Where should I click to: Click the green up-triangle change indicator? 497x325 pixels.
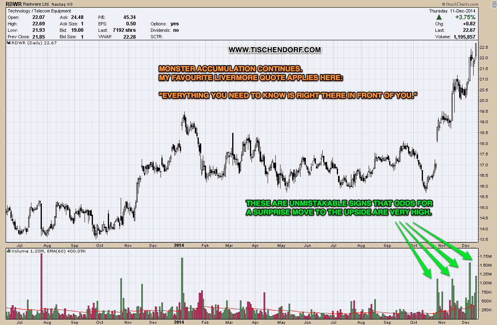[440, 17]
